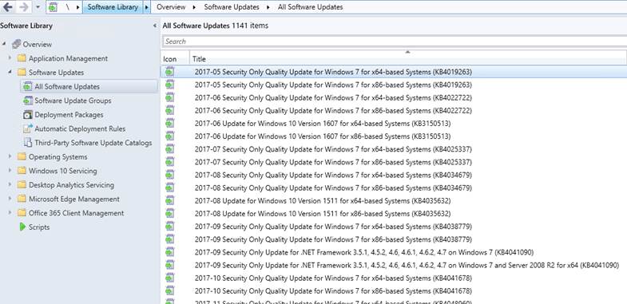This screenshot has height=304, width=627.
Task: Collapse the Overview tree node
Action: (4, 43)
